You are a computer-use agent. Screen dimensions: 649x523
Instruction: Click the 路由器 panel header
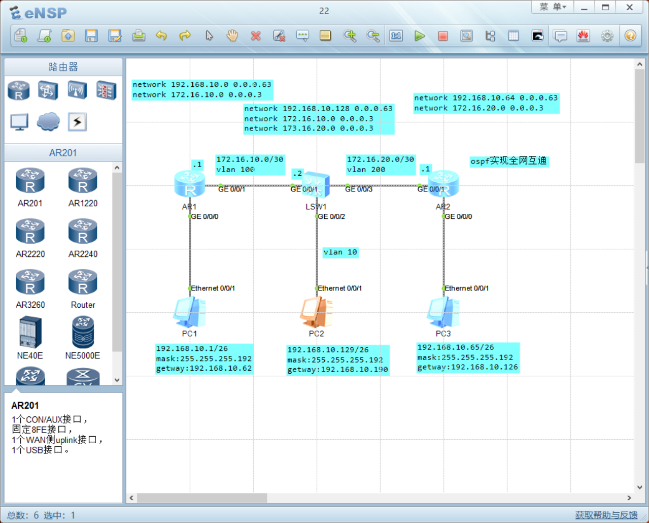63,67
